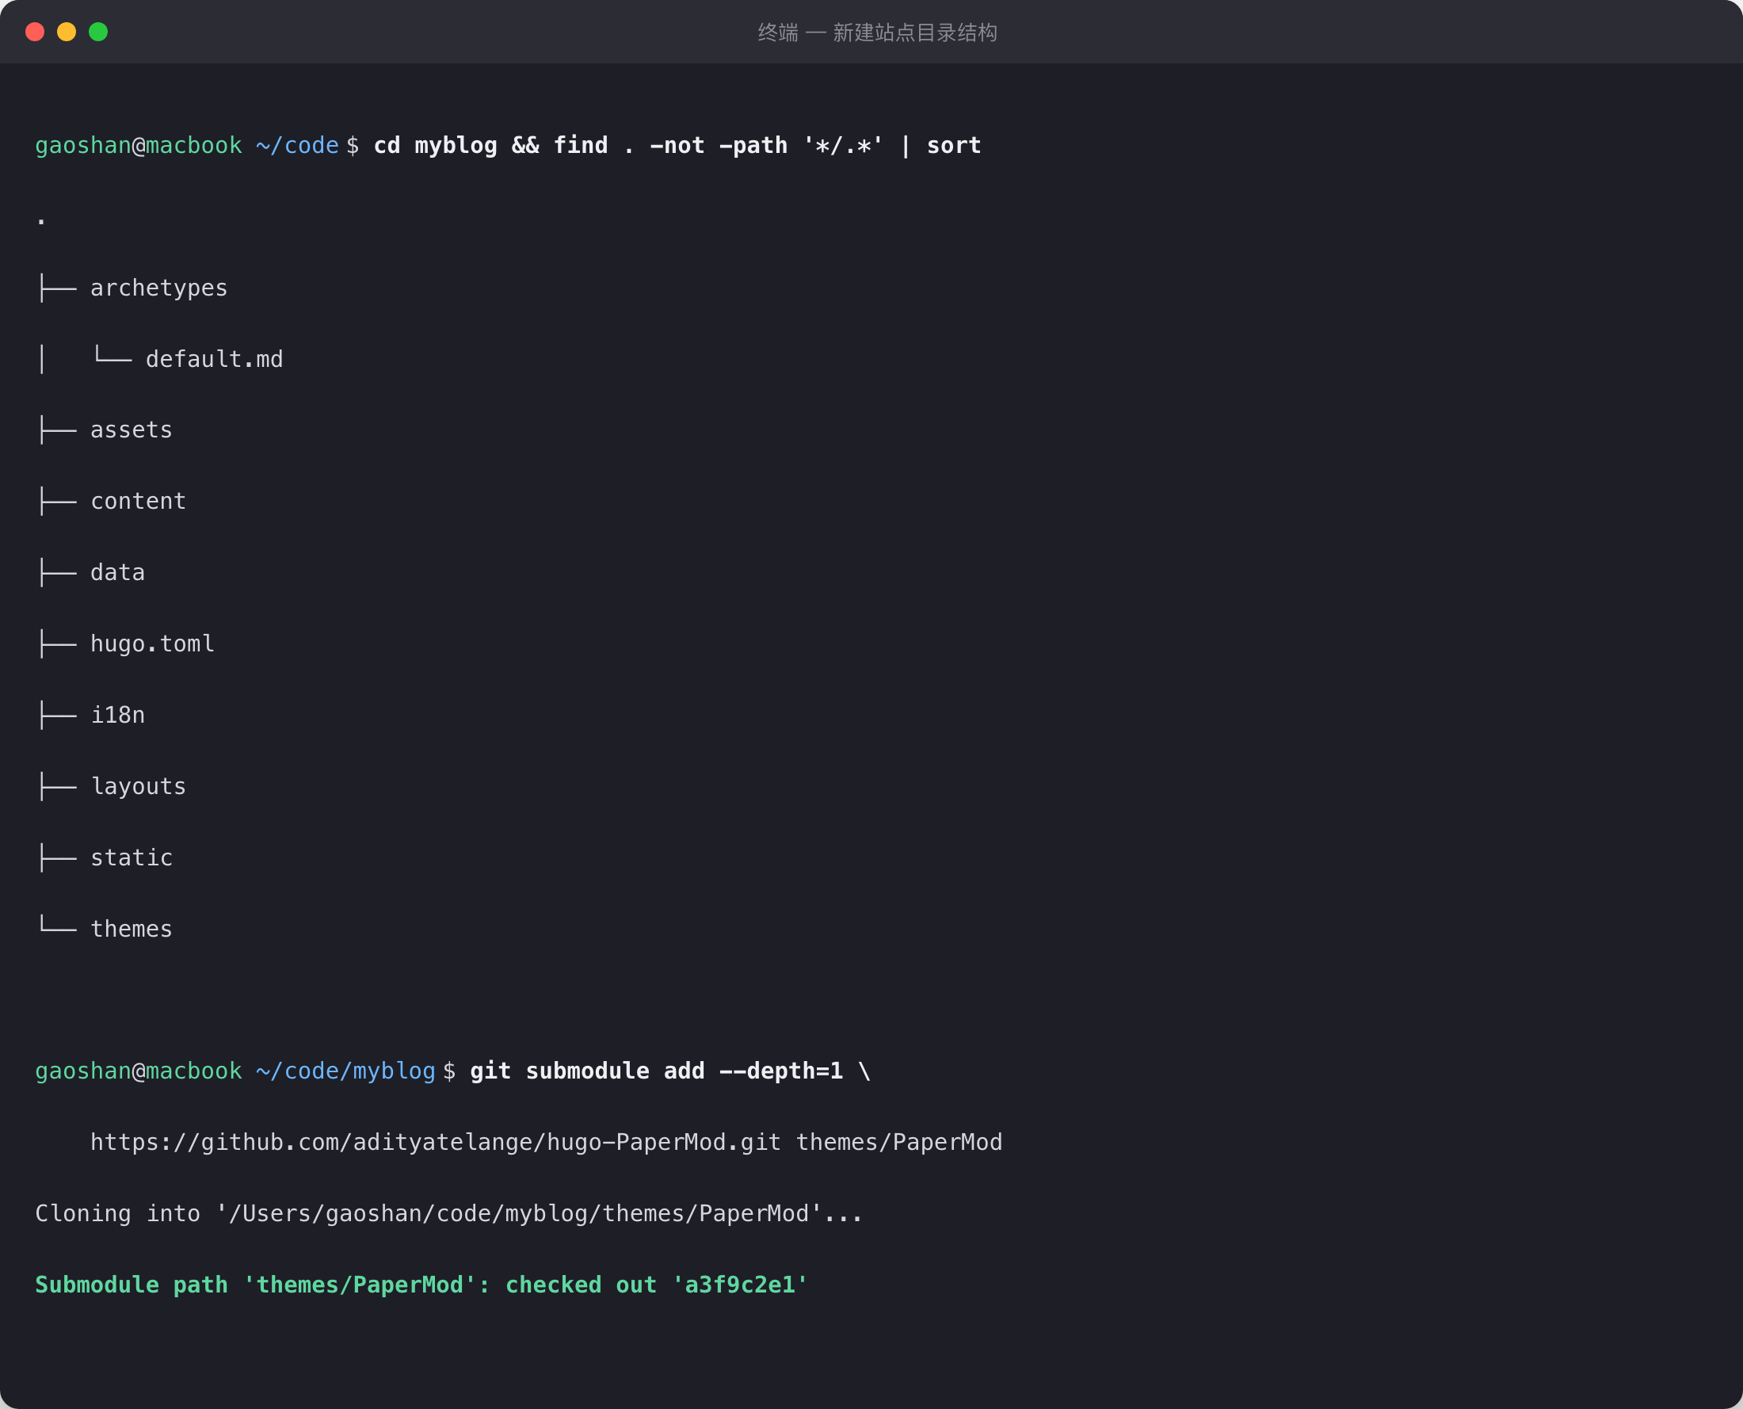Viewport: 1743px width, 1409px height.
Task: Click the '~/code' path in first prompt
Action: (x=297, y=145)
